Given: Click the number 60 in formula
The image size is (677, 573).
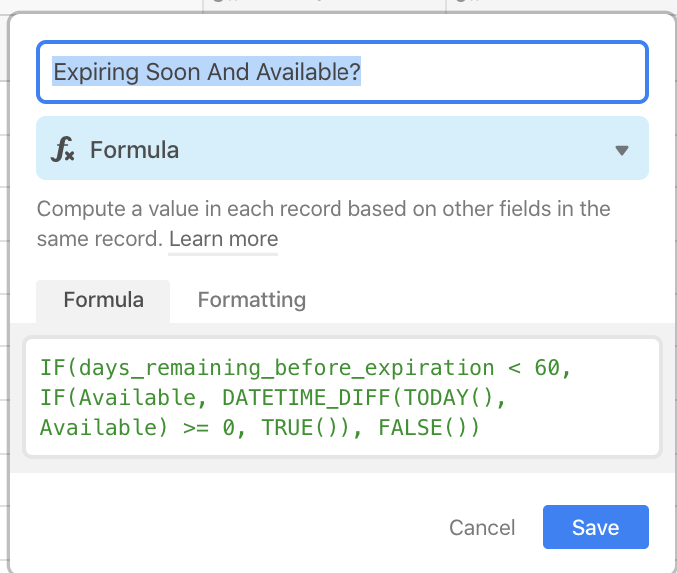Looking at the screenshot, I should pos(547,368).
